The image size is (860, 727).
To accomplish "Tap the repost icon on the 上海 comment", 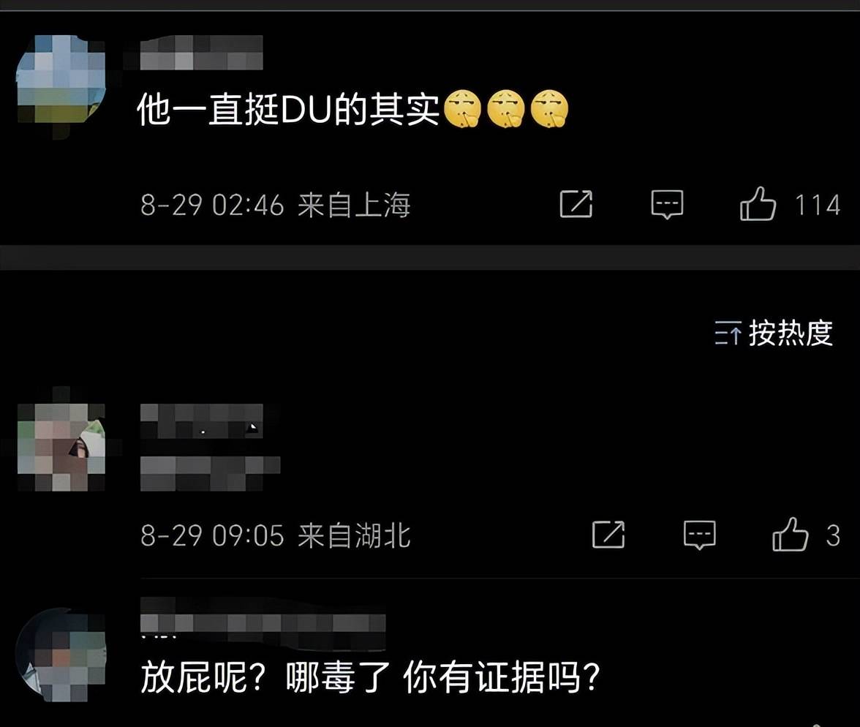I will click(576, 204).
